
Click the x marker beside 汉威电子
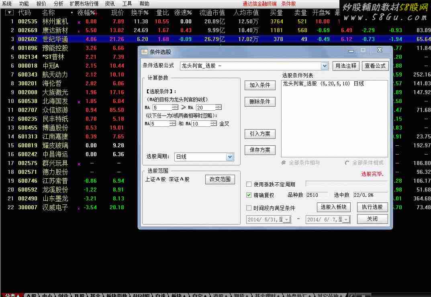click(x=79, y=208)
